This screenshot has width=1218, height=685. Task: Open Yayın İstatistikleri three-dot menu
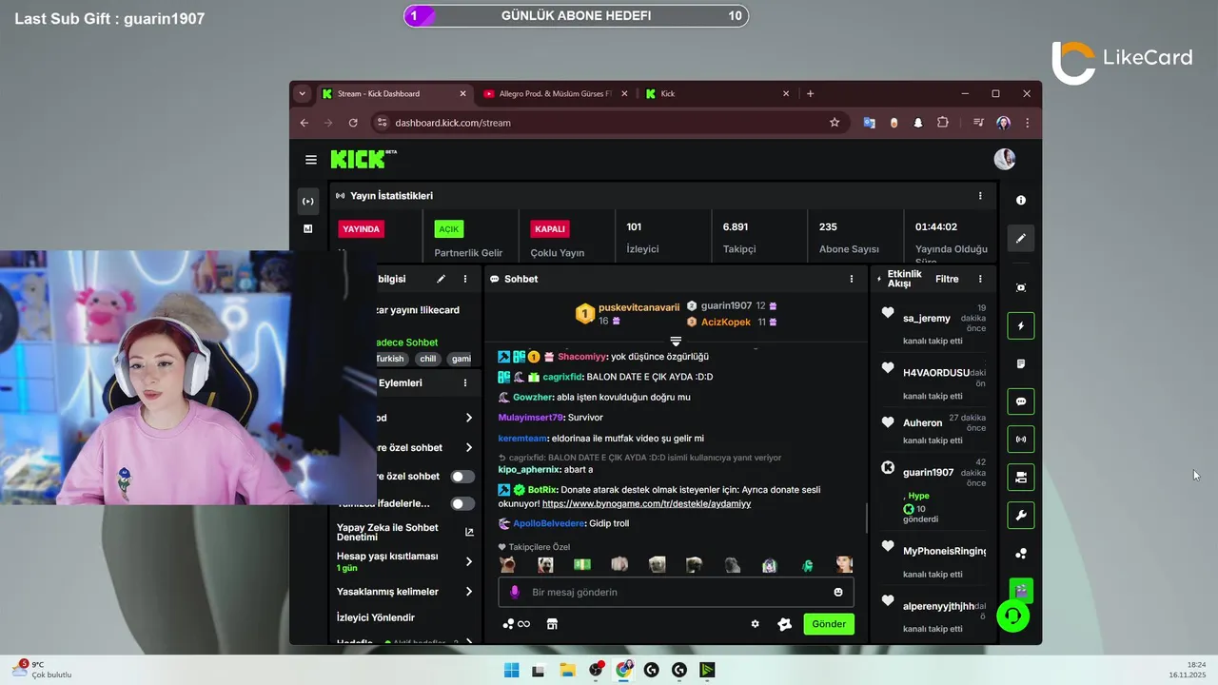(x=980, y=196)
